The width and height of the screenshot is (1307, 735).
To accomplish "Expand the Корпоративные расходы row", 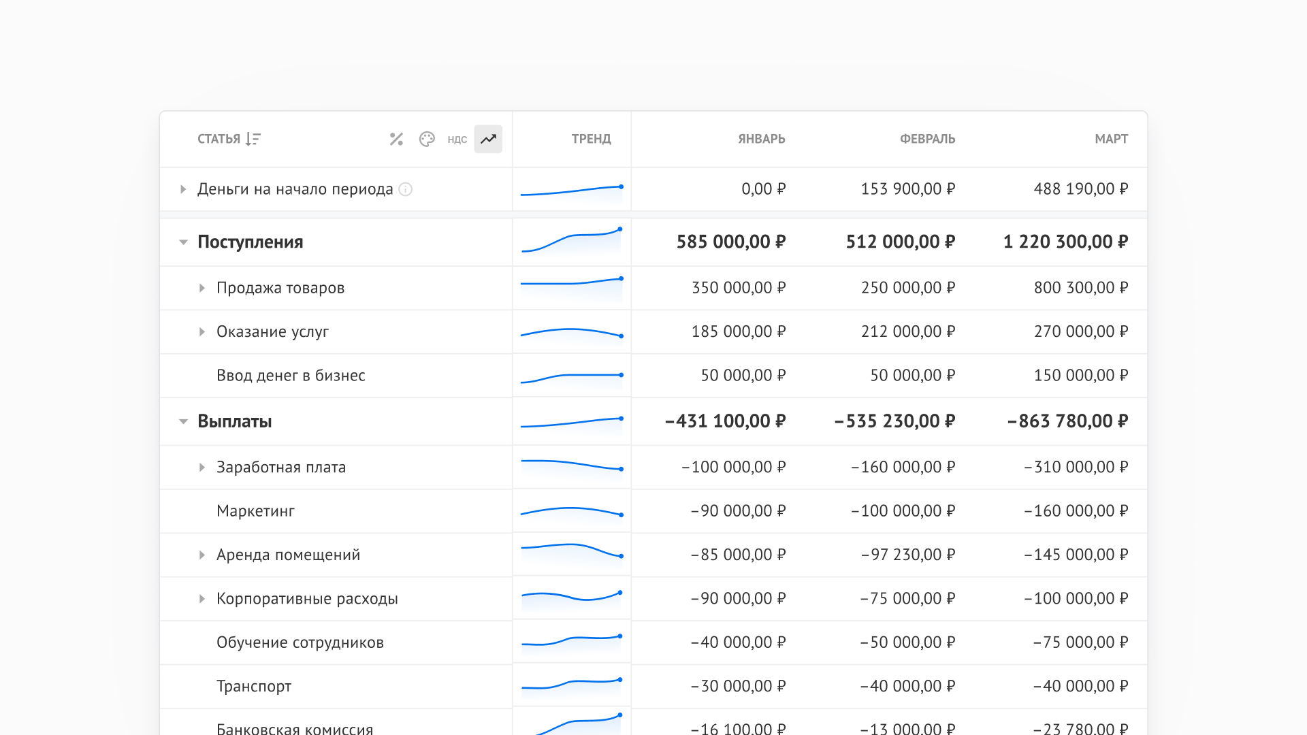I will pyautogui.click(x=201, y=599).
